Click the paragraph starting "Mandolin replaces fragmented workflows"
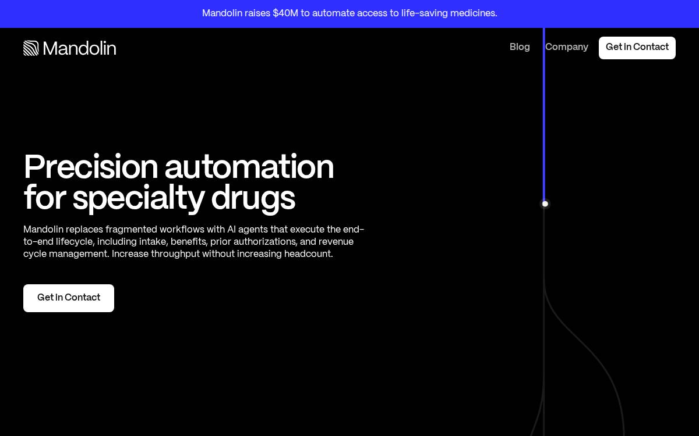699x436 pixels. (x=194, y=242)
